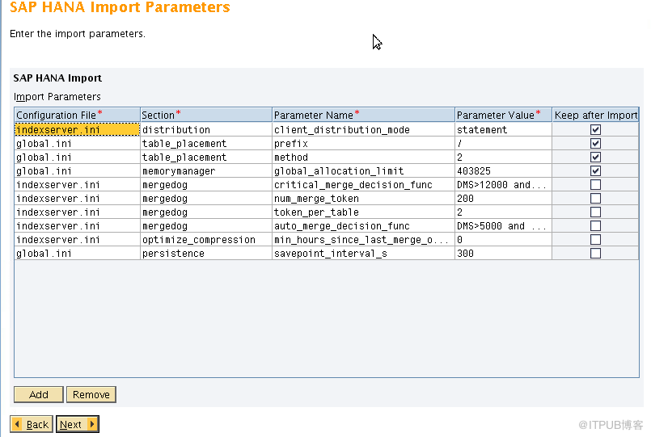651x437 pixels.
Task: Click the critical_merge_decision_func cell
Action: (363, 184)
